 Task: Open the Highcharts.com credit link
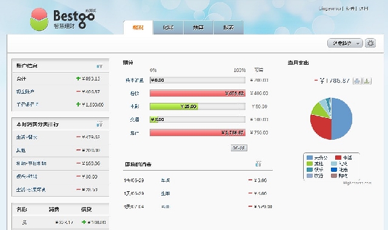click(357, 183)
